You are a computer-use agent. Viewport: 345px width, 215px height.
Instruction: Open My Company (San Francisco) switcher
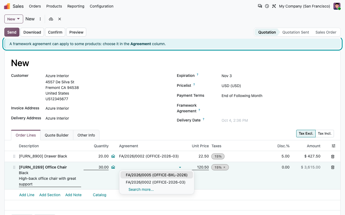tap(305, 6)
